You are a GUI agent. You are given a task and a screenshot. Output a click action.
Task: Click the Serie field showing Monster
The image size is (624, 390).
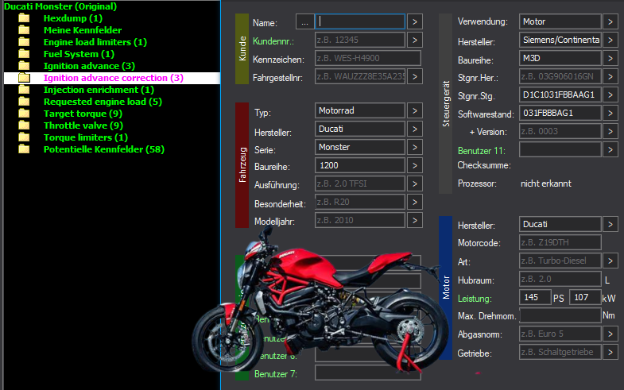tap(360, 147)
